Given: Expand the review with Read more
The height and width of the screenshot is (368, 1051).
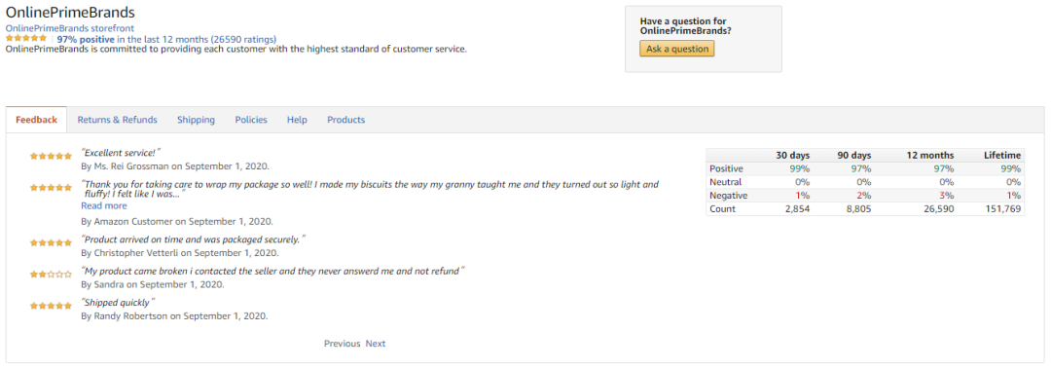Looking at the screenshot, I should click(104, 205).
